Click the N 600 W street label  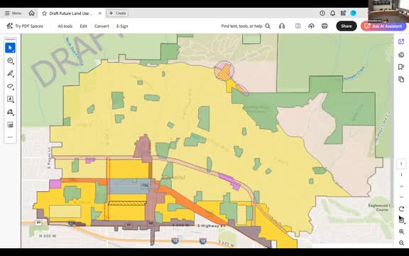tap(48, 236)
